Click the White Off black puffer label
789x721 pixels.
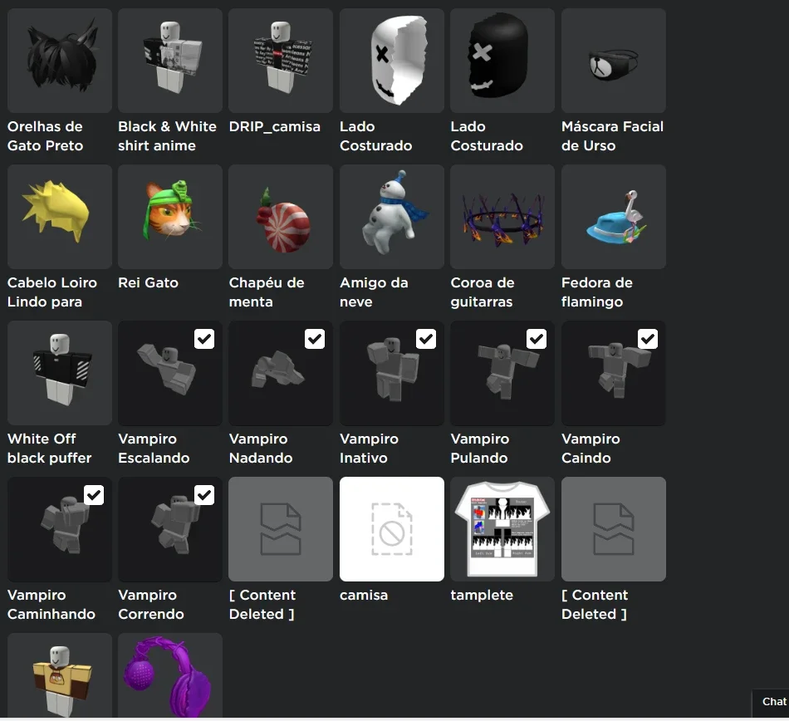49,449
